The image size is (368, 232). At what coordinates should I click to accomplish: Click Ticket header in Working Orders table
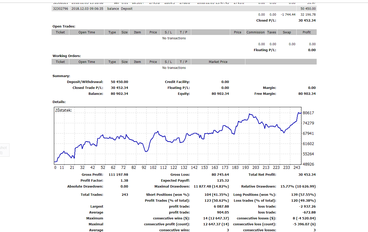point(60,62)
